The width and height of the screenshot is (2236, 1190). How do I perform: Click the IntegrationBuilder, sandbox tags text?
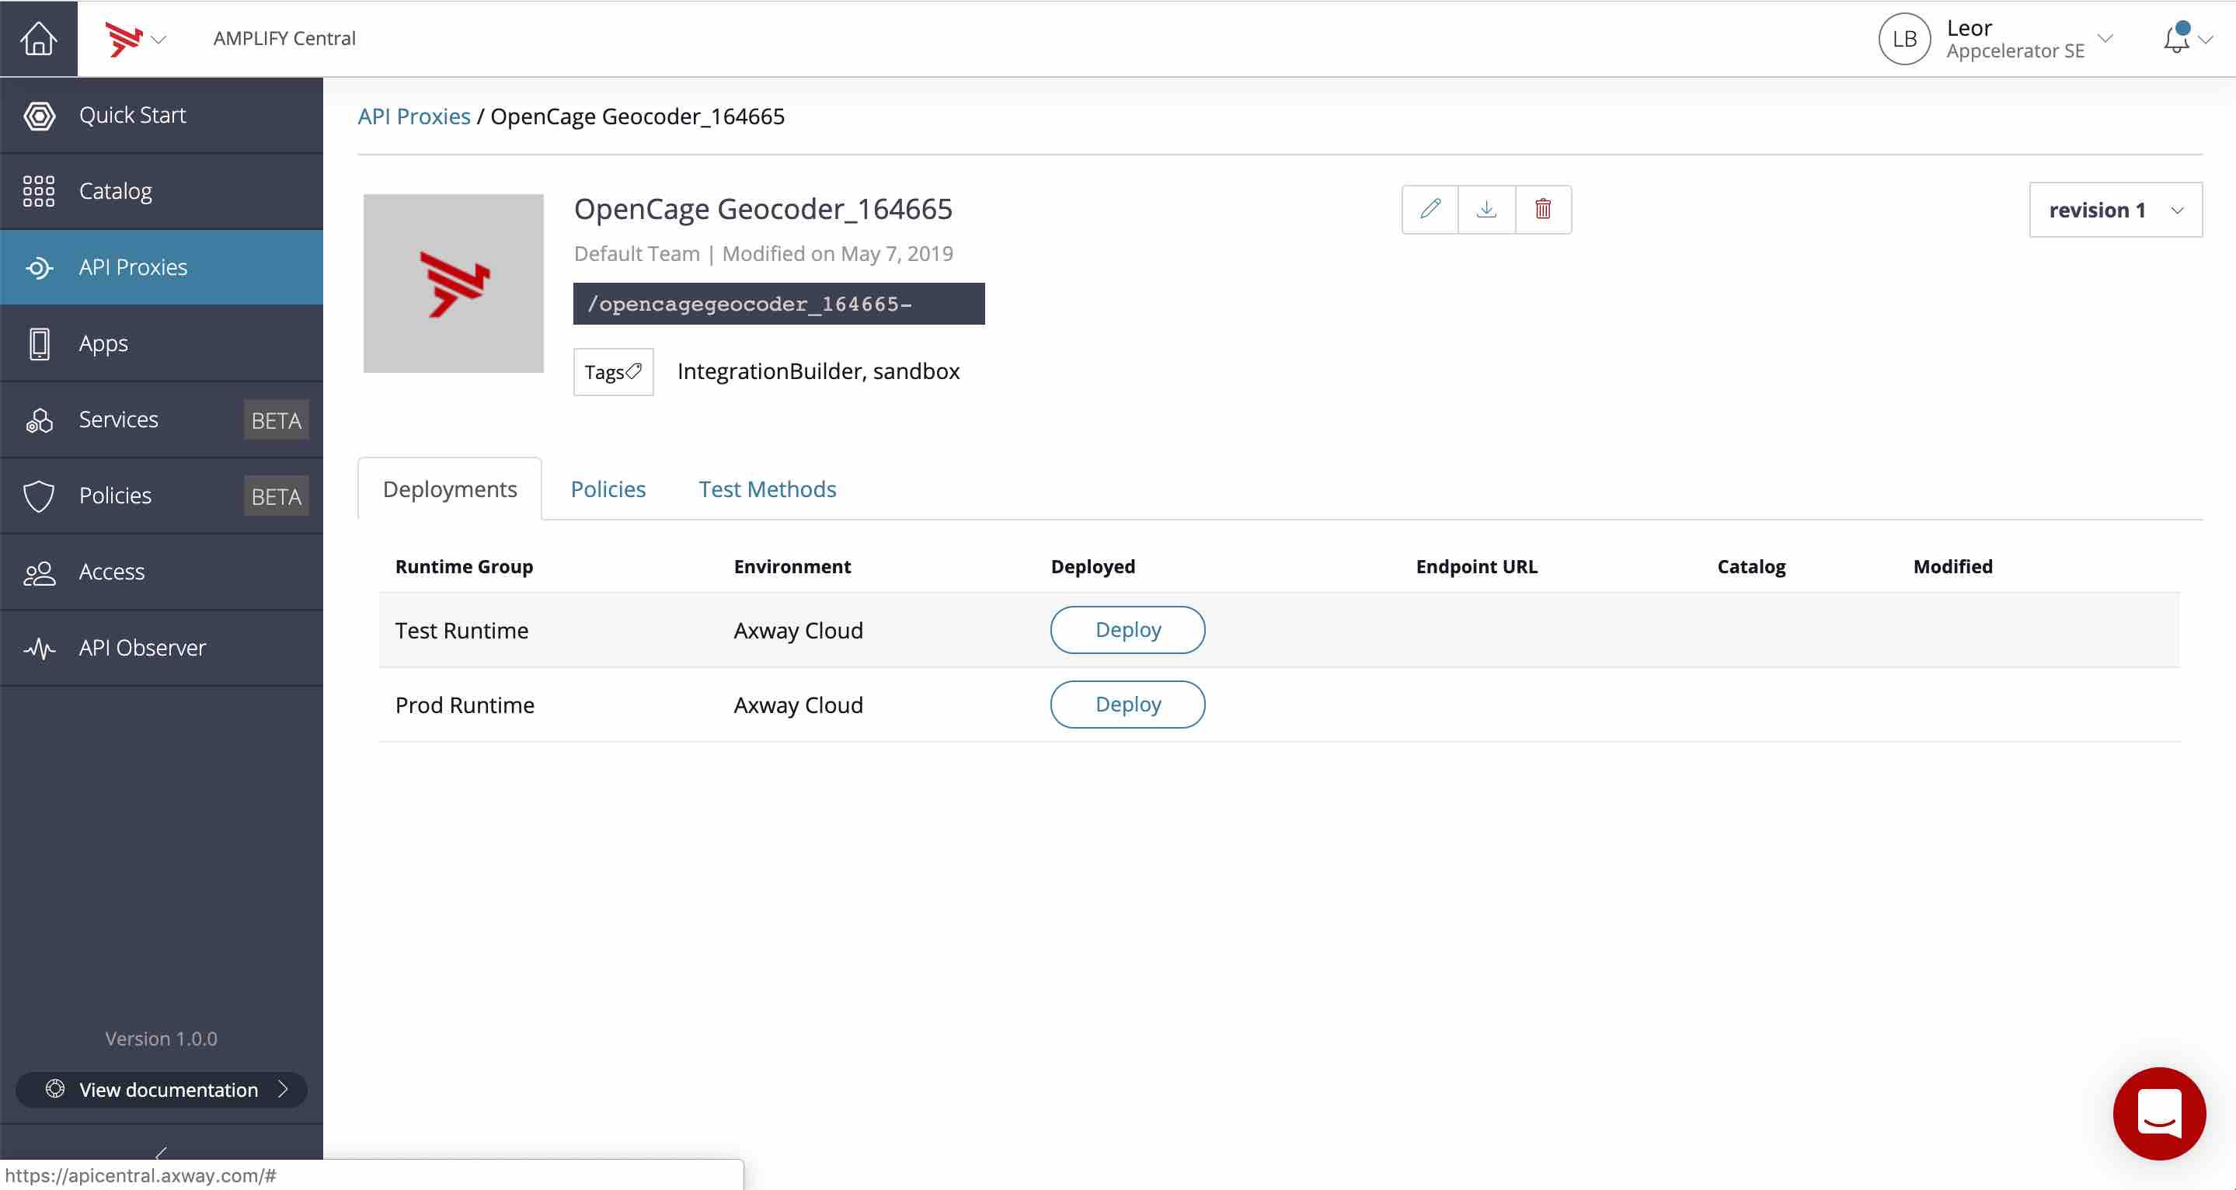[817, 371]
